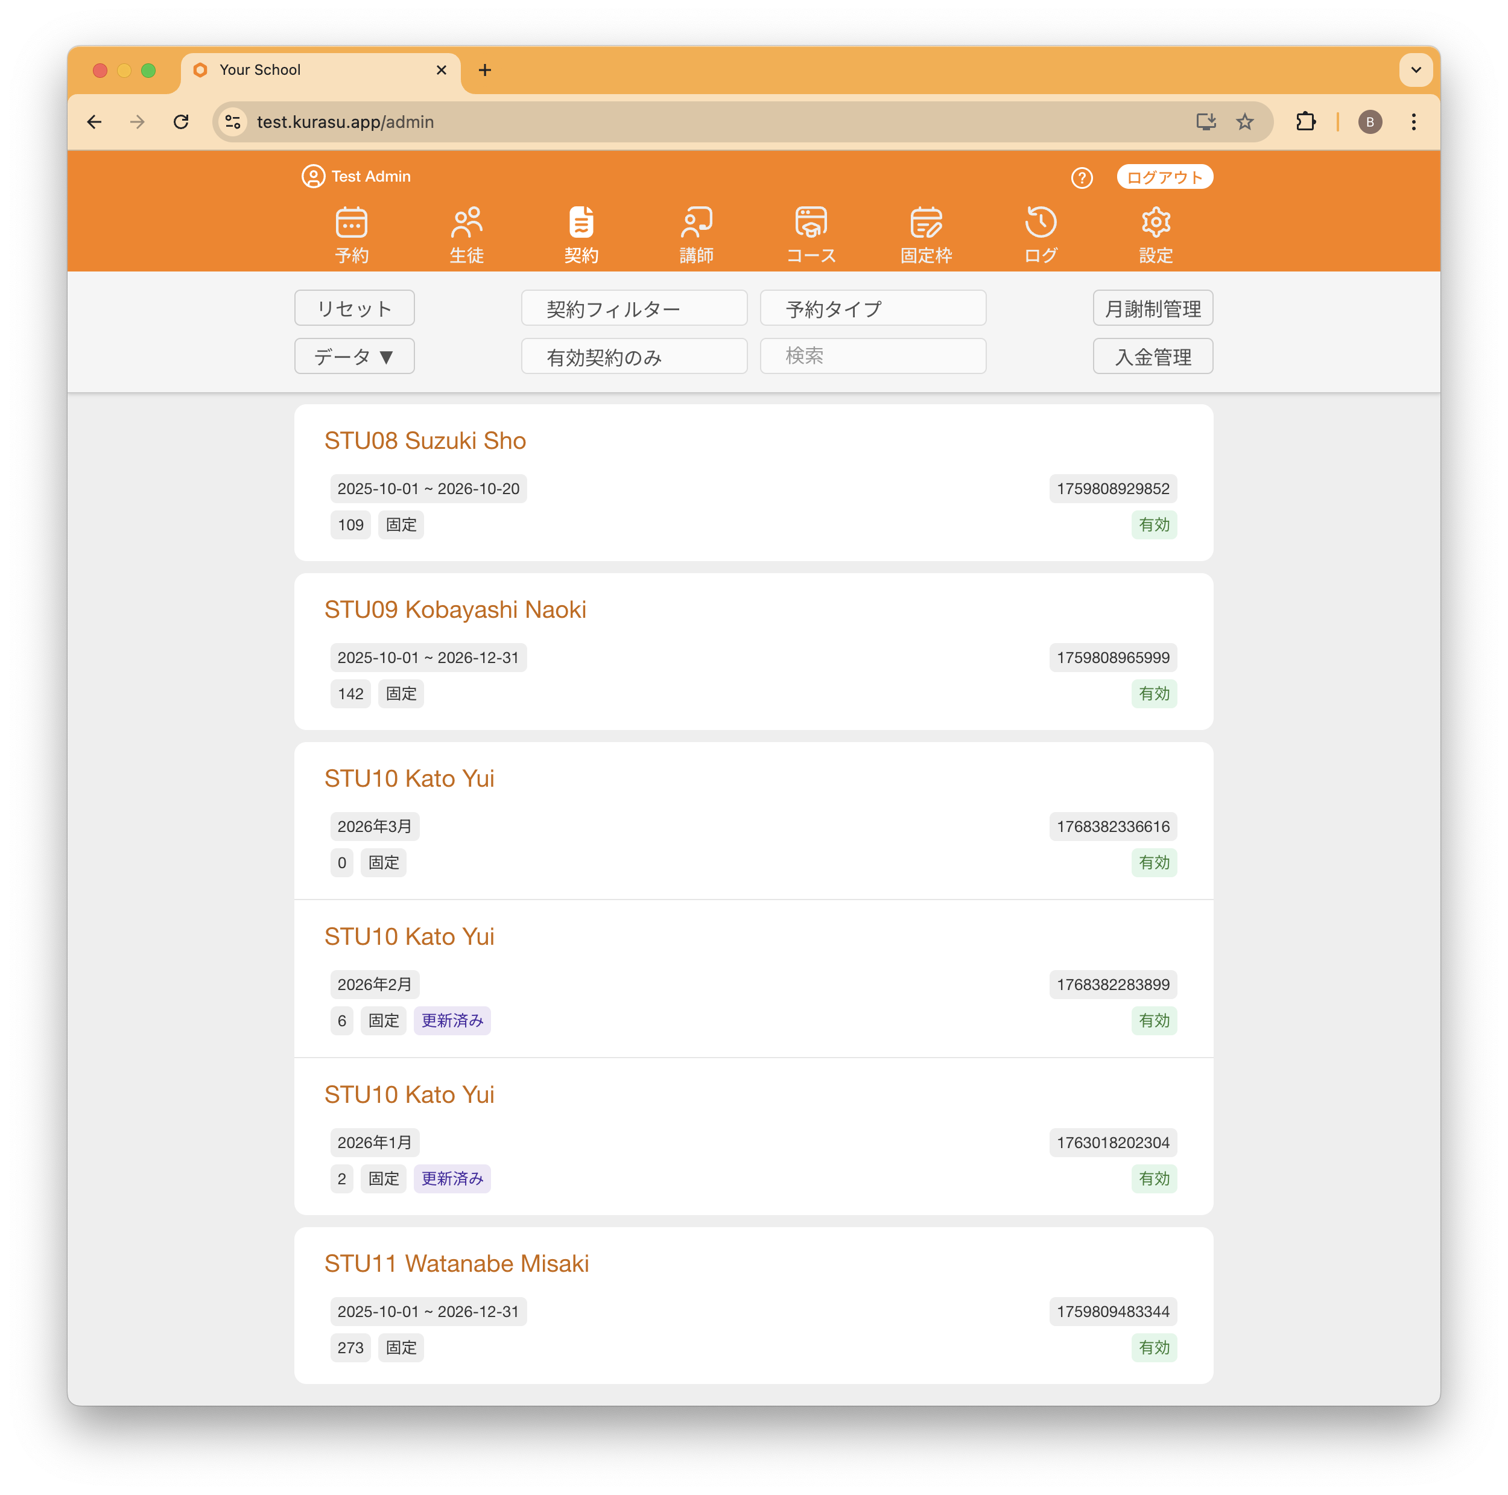Click the 入金管理 button

[x=1152, y=357]
